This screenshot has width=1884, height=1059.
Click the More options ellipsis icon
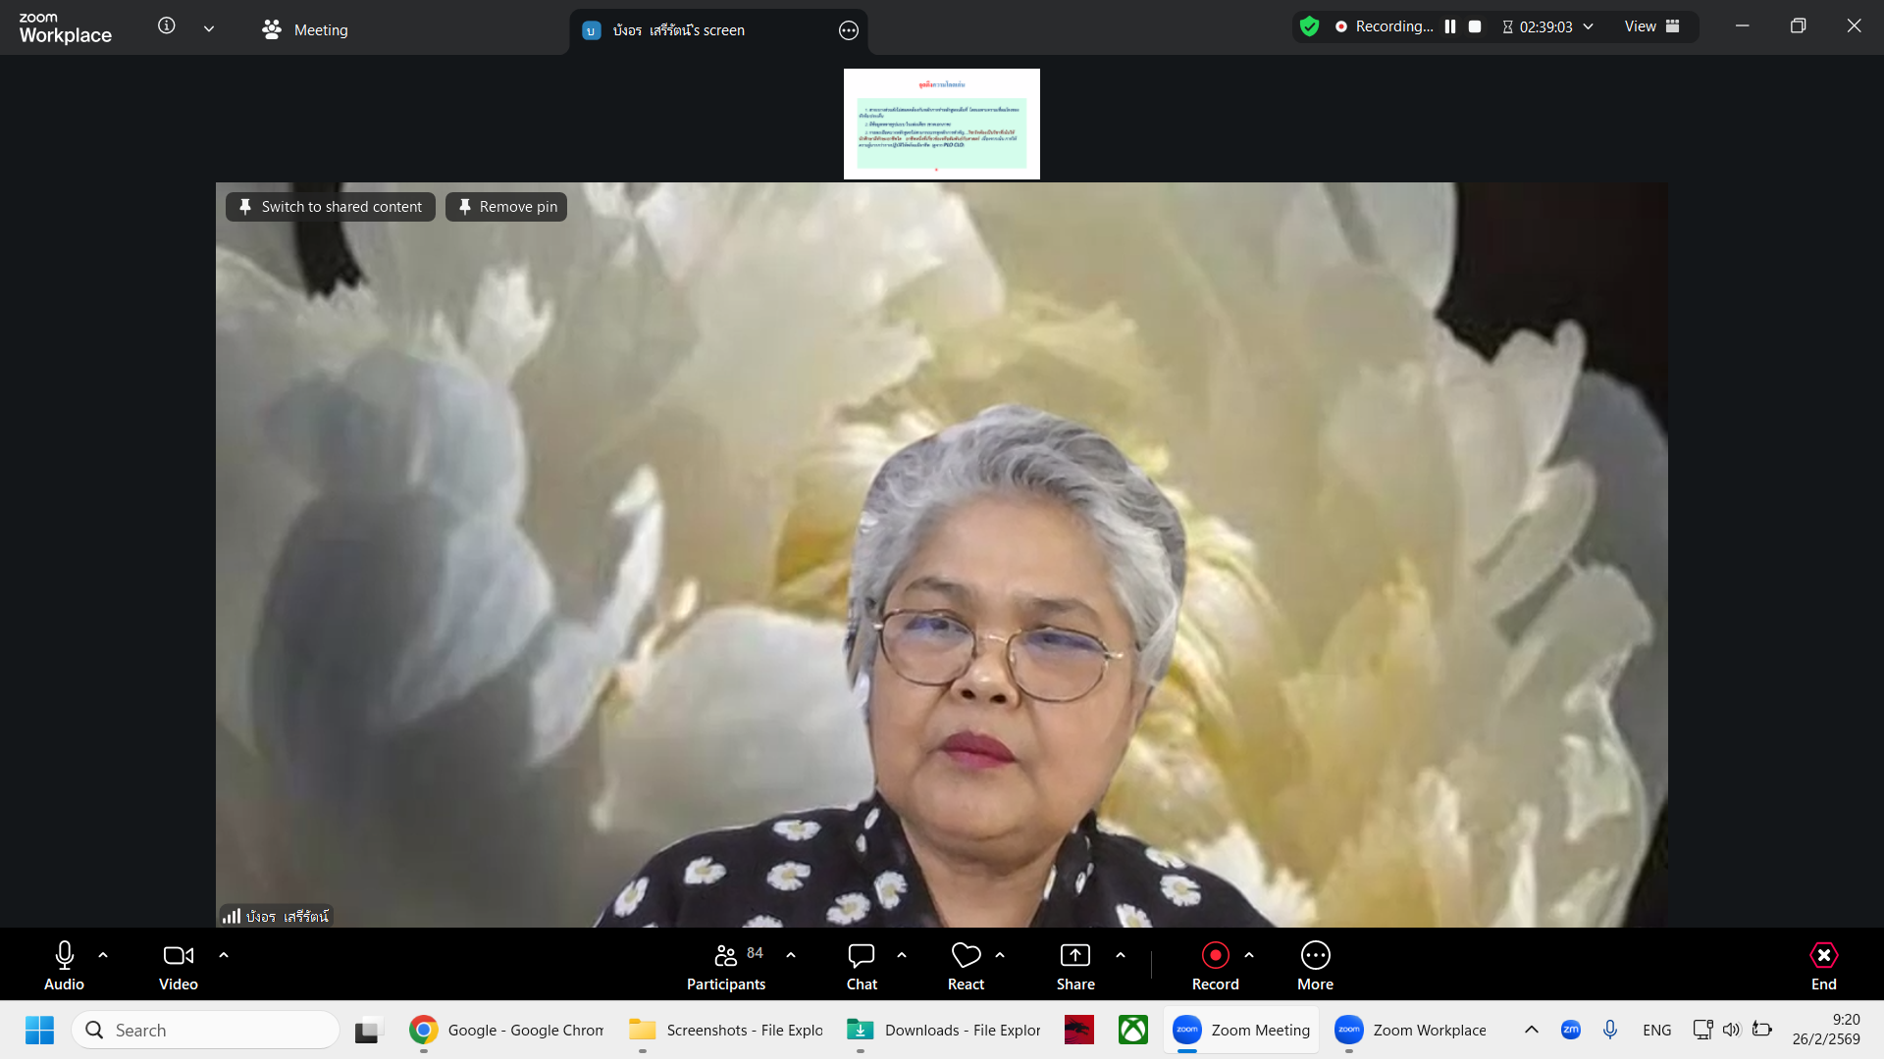point(1315,955)
